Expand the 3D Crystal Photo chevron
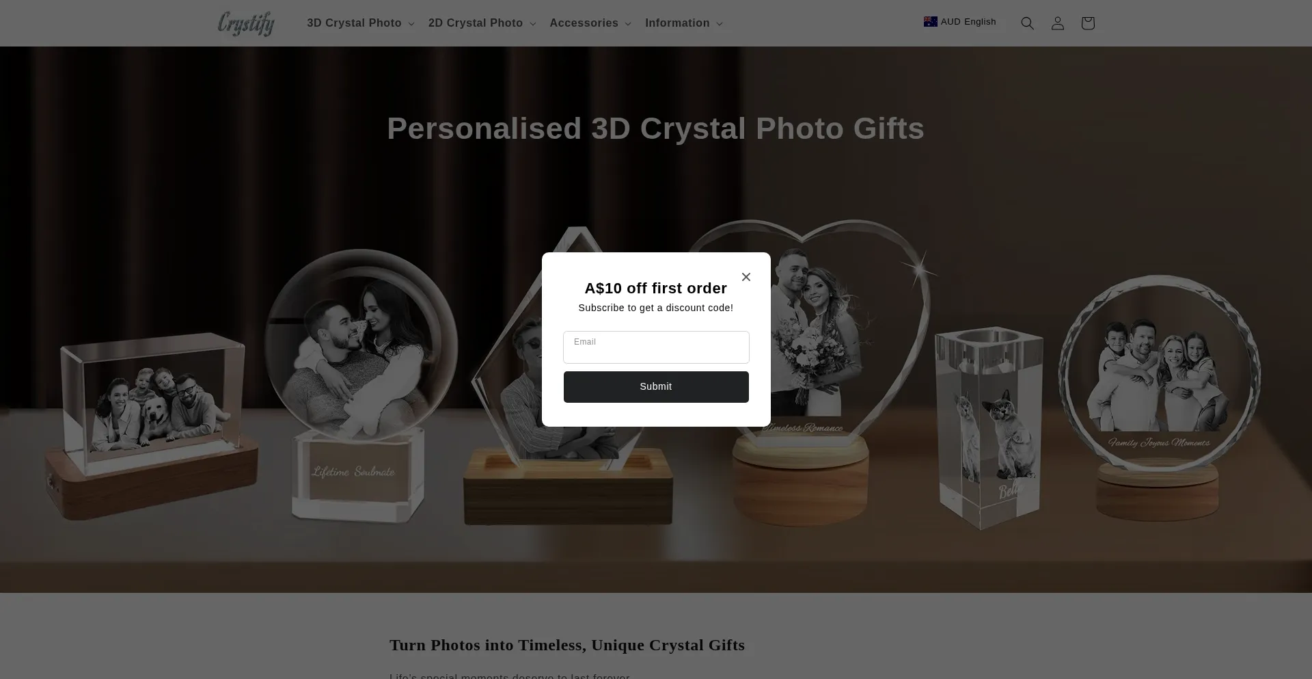This screenshot has width=1312, height=679. (411, 24)
